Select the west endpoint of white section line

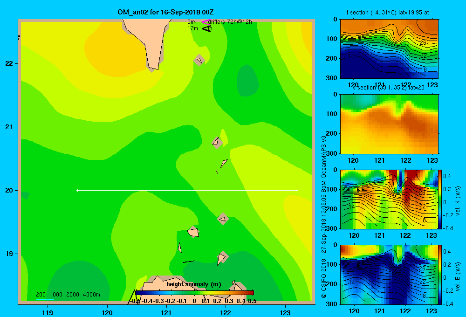click(x=77, y=190)
